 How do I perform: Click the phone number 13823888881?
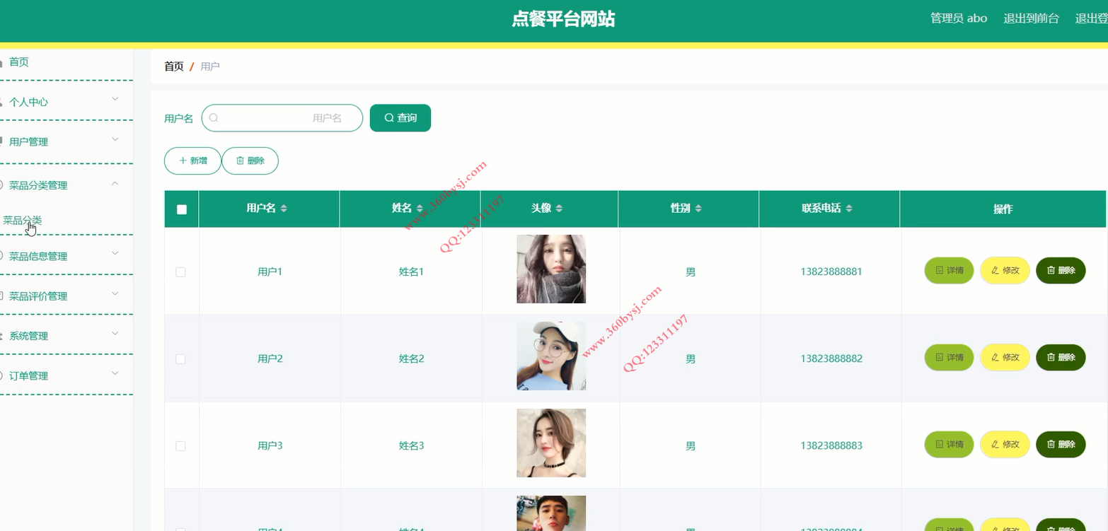coord(831,272)
